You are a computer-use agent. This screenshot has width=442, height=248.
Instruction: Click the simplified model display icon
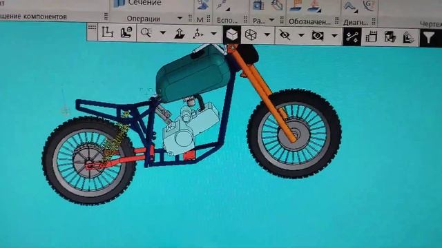point(390,37)
